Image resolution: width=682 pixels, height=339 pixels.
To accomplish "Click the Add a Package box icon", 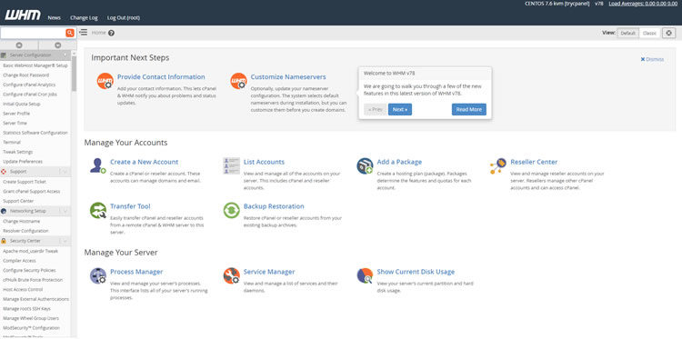I will [365, 166].
